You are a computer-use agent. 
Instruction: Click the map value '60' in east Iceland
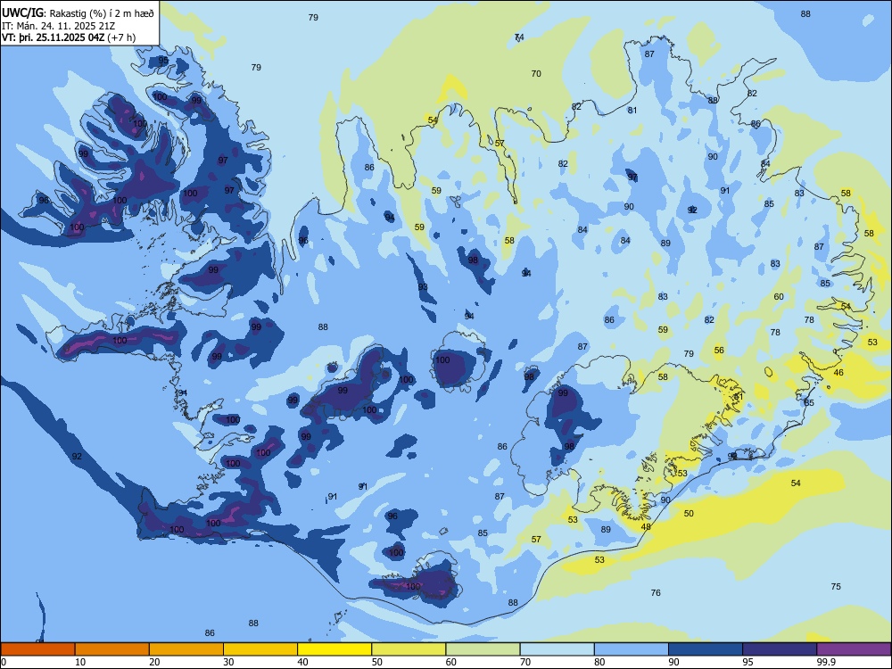(x=779, y=296)
